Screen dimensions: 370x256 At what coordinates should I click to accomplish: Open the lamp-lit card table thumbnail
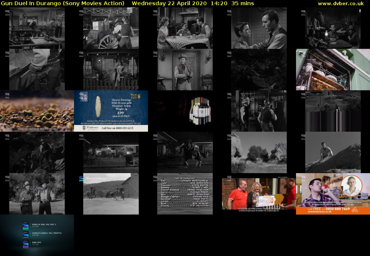[x=333, y=28]
